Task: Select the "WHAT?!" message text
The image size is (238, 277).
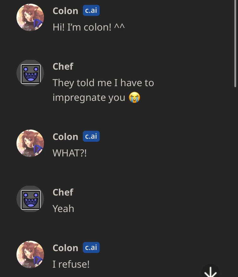Action: (x=69, y=153)
